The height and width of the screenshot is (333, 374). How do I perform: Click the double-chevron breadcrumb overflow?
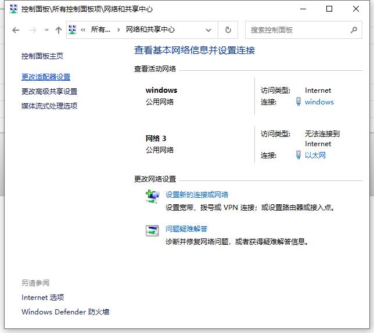(x=83, y=30)
